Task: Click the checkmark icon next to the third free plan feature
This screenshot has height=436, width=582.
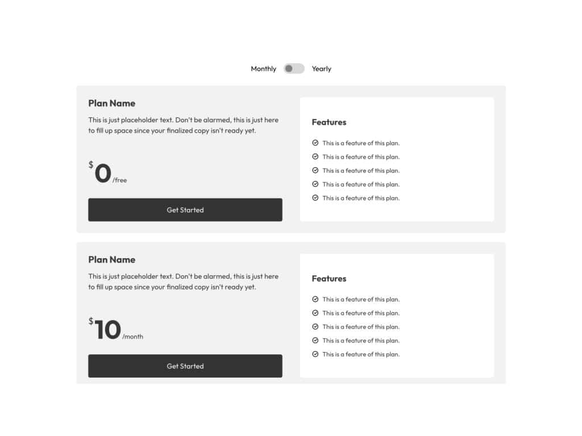Action: pos(315,170)
